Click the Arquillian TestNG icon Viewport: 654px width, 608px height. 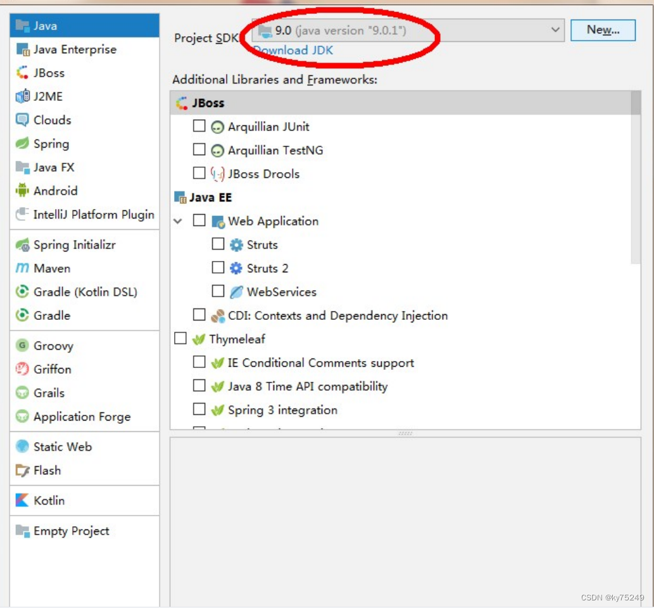217,150
